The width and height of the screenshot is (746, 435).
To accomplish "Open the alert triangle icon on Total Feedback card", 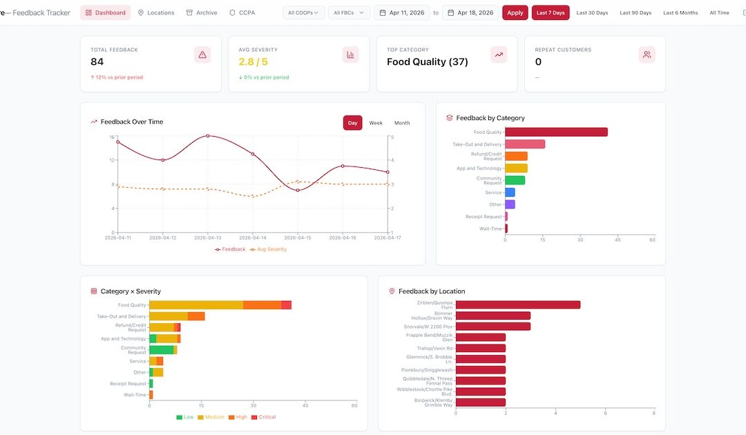I will point(202,54).
